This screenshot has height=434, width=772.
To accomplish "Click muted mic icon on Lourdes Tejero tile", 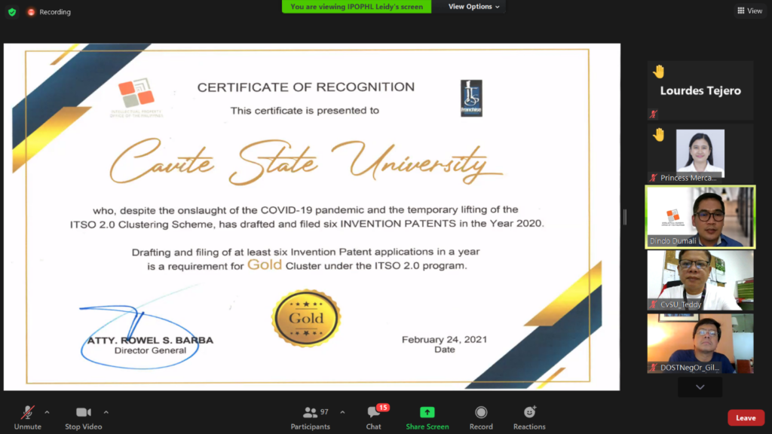I will point(654,115).
